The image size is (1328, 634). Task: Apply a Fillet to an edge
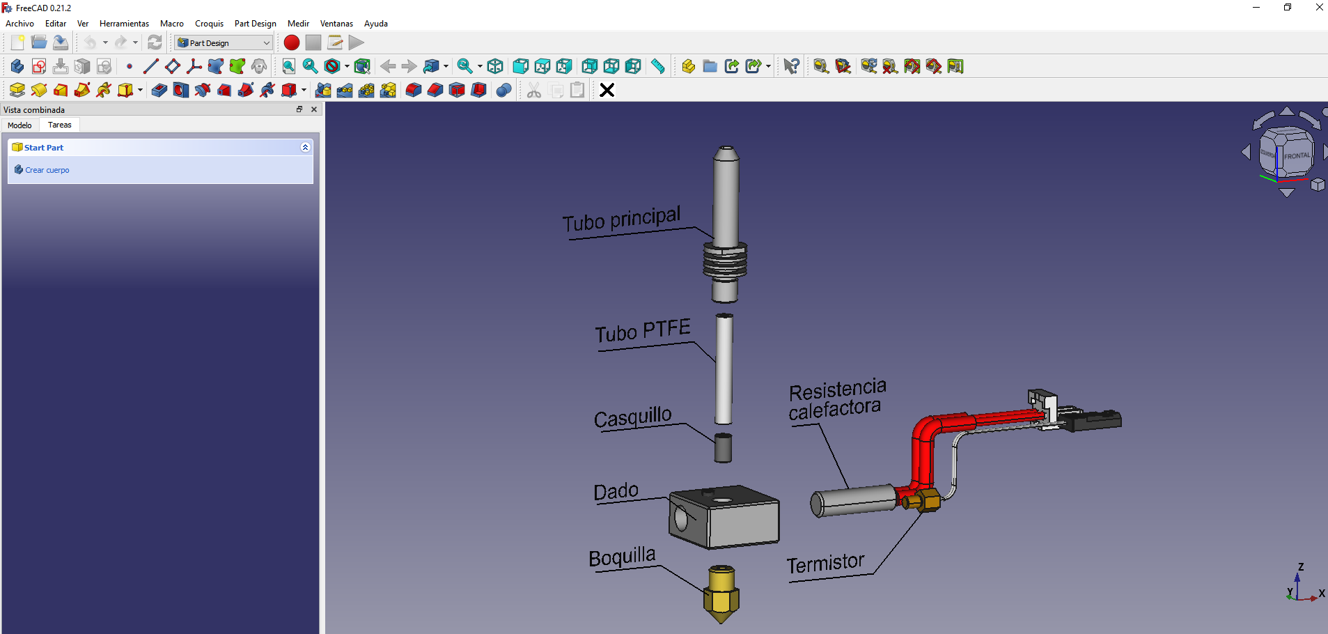[x=414, y=90]
